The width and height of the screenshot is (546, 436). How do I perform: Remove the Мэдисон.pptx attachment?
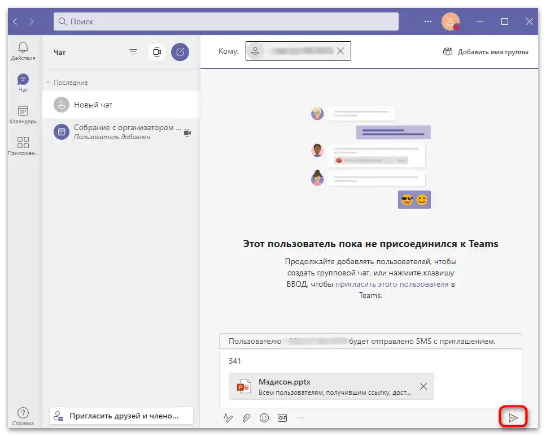(x=423, y=386)
